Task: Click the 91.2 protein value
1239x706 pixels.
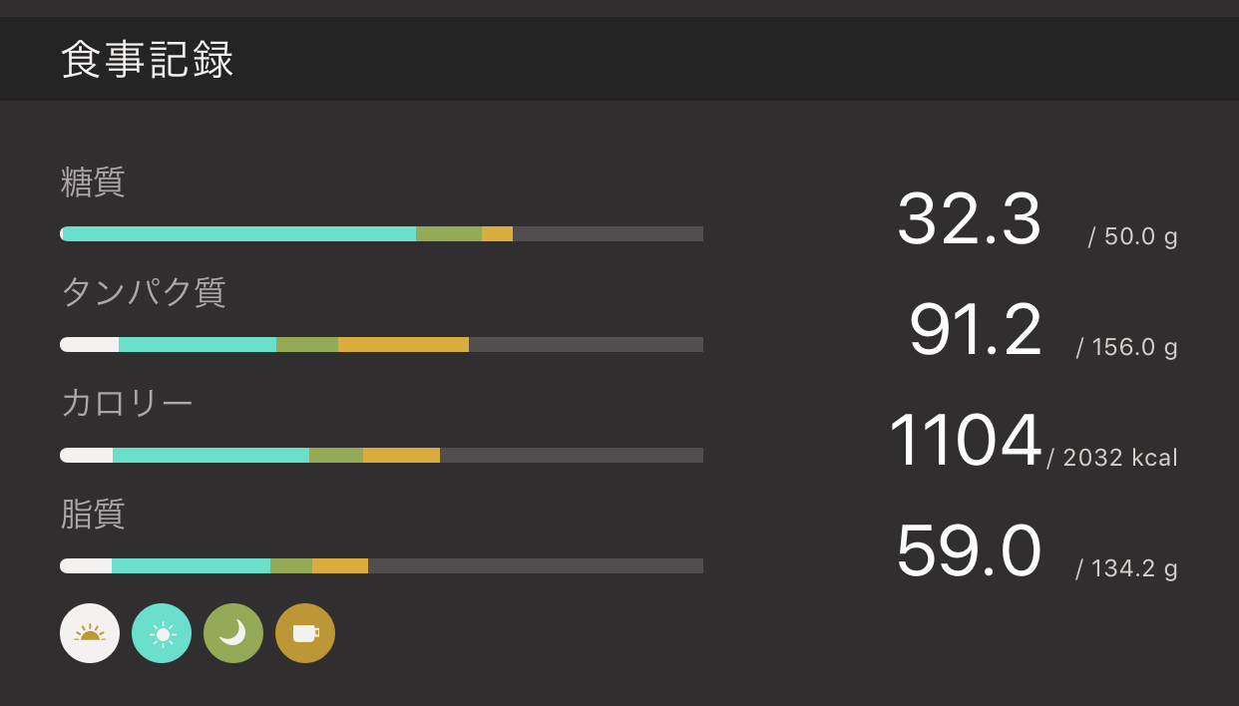Action: (x=975, y=330)
